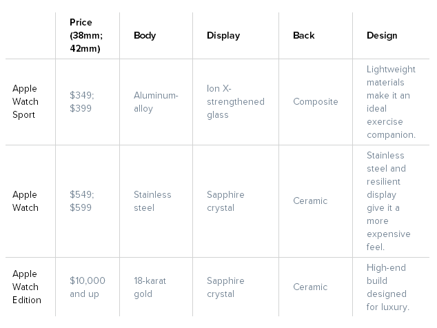Viewport: 437px width, 328px height.
Task: Click the $349; $399 price cell
Action: [82, 102]
